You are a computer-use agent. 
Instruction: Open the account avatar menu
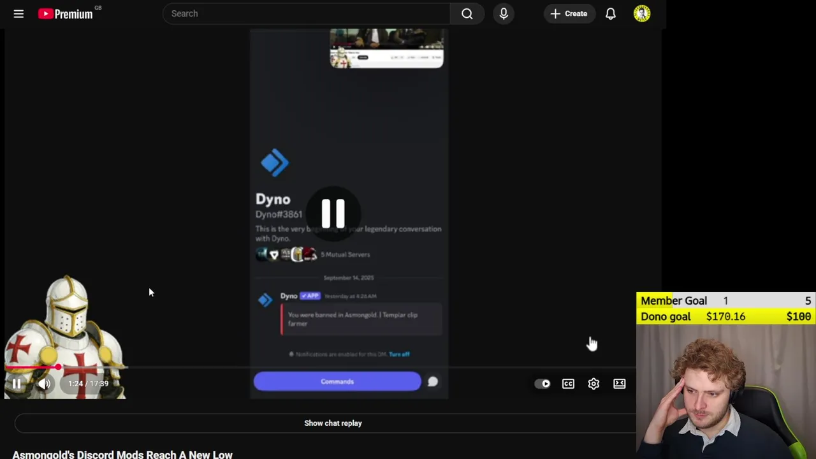[x=642, y=13]
